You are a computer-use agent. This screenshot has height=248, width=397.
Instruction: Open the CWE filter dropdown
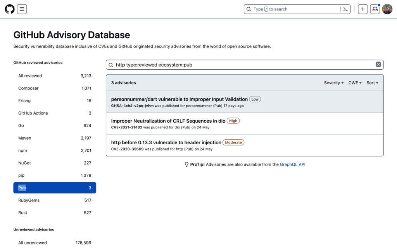pyautogui.click(x=355, y=82)
